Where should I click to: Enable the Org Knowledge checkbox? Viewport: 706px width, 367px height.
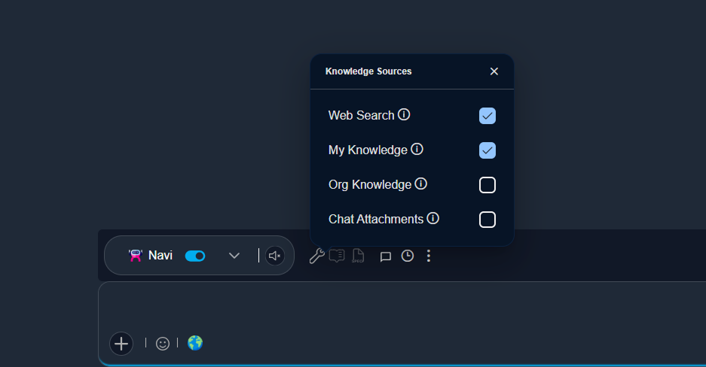[x=487, y=185]
